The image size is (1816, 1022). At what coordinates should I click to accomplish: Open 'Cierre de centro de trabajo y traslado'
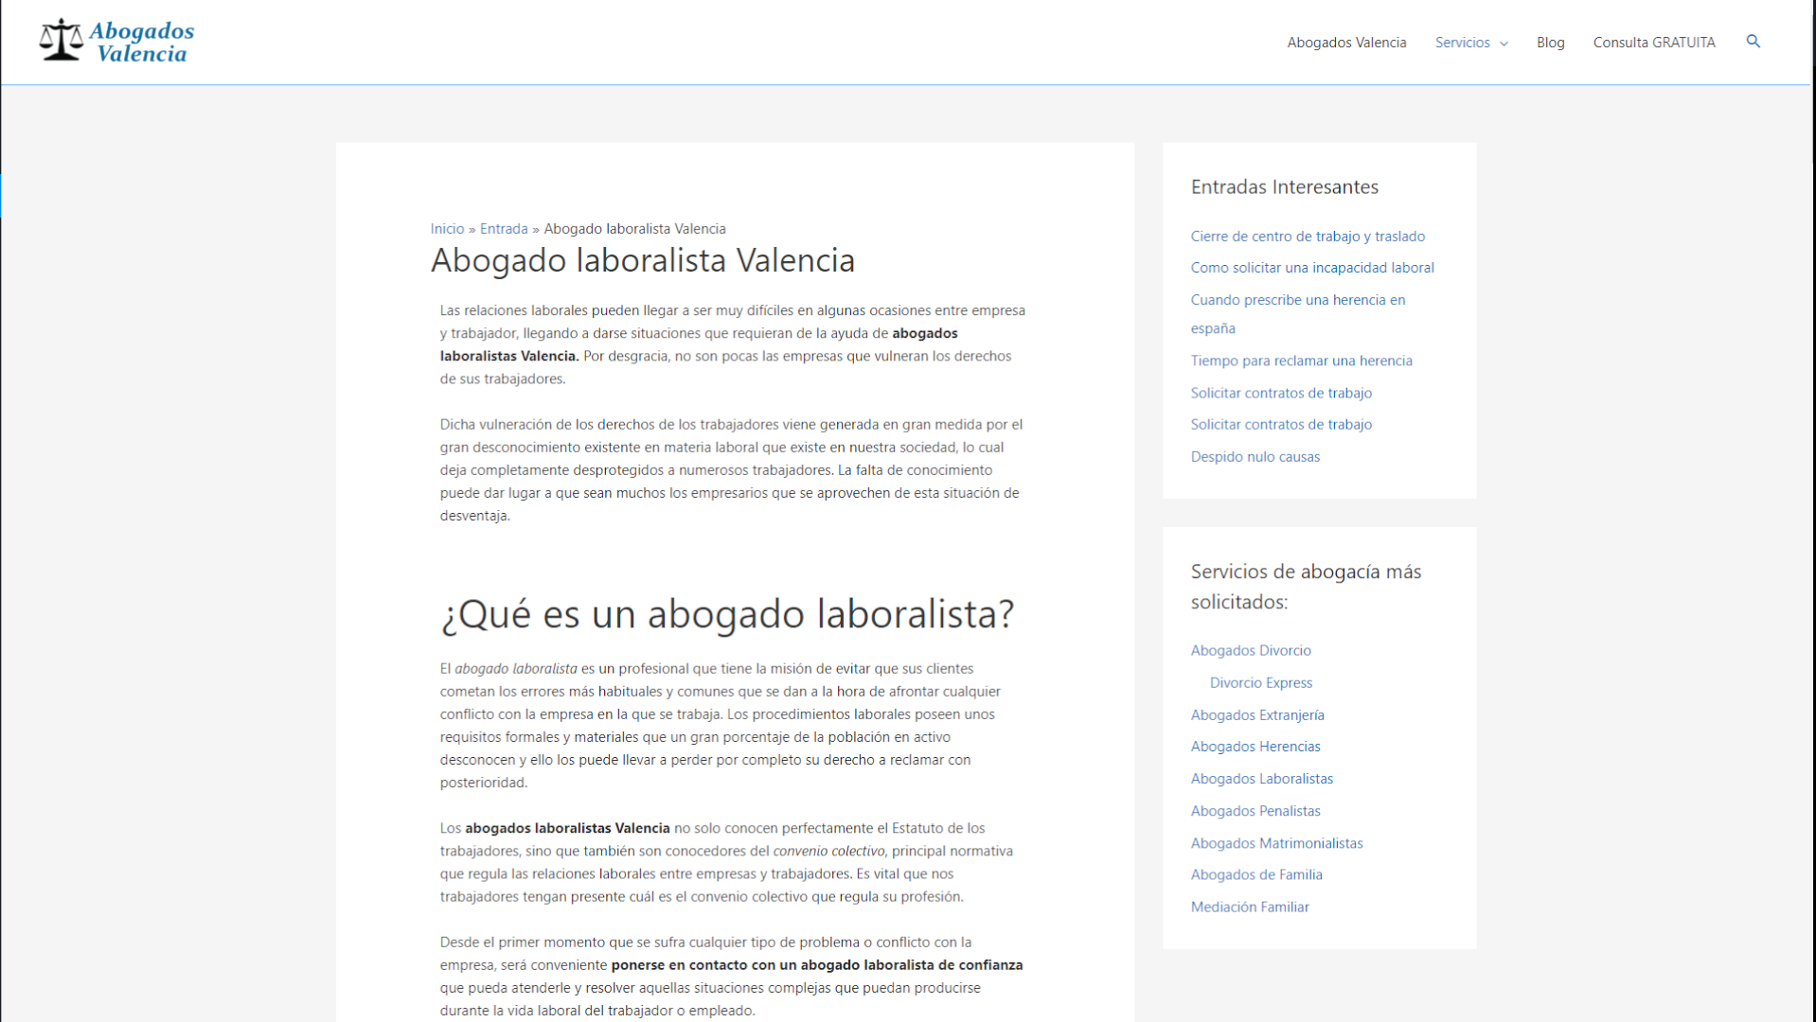[1307, 237]
